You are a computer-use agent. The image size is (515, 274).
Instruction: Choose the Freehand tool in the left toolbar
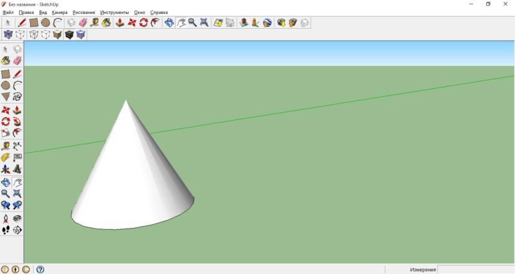pyautogui.click(x=17, y=97)
